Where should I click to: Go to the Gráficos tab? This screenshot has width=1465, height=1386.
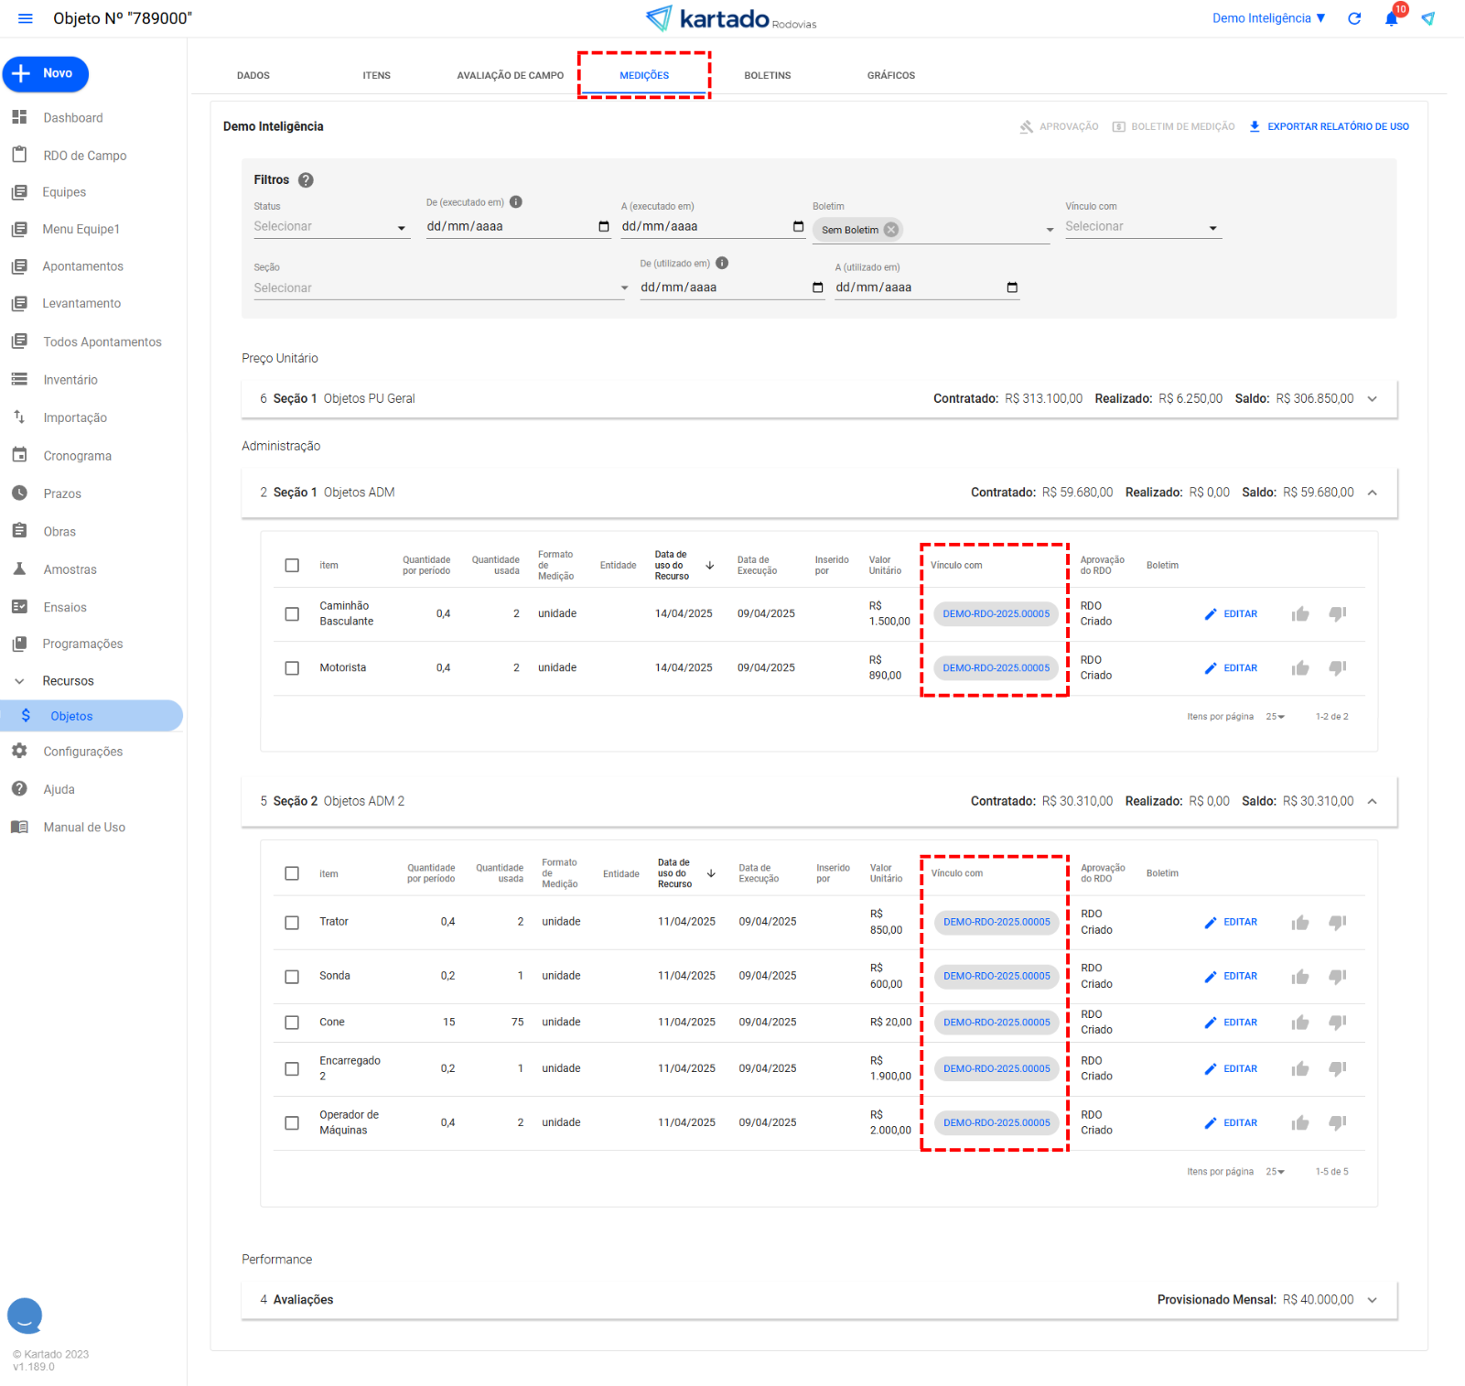tap(890, 76)
